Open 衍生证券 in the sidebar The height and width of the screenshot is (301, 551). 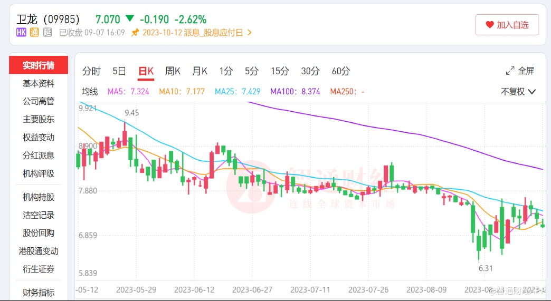39,269
